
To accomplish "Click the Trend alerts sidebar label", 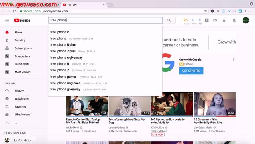I will click(x=22, y=64).
